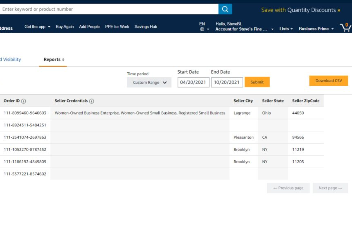This screenshot has height=236, width=352.
Task: Open the Get the app dropdown
Action: (x=37, y=27)
